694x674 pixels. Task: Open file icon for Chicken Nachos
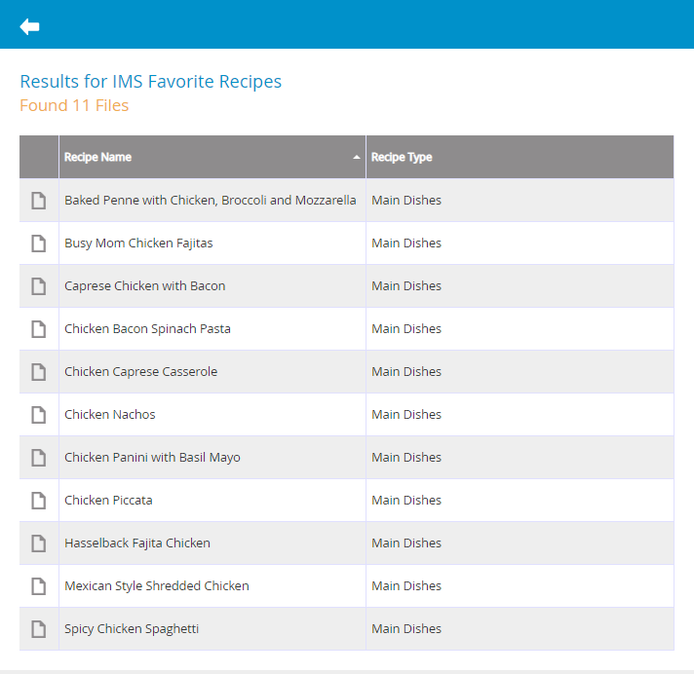coord(39,415)
